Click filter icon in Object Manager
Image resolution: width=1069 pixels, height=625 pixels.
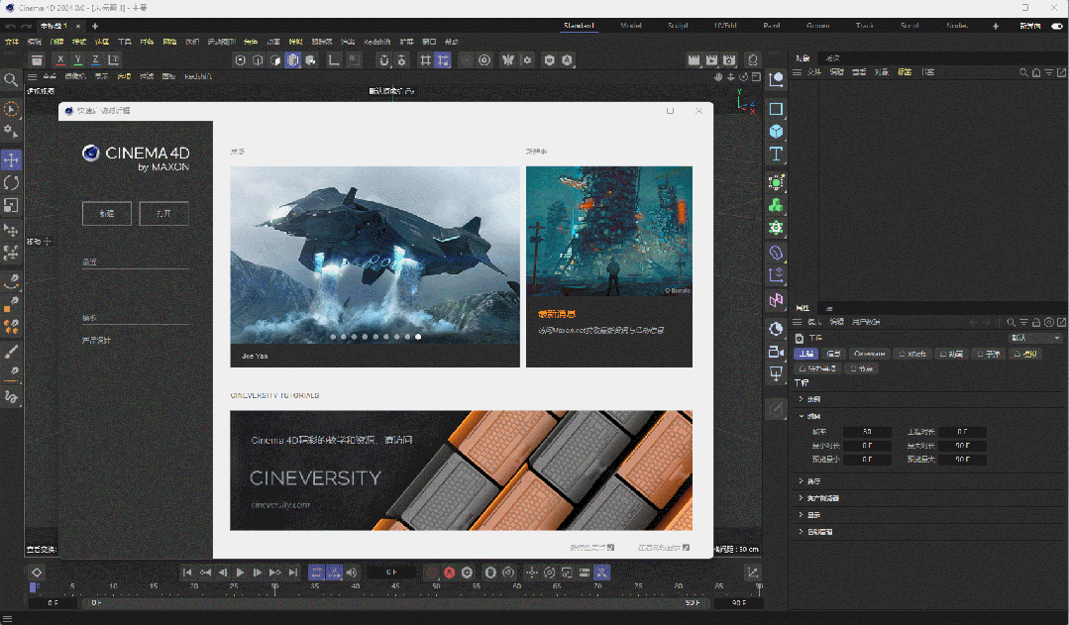tap(1048, 72)
